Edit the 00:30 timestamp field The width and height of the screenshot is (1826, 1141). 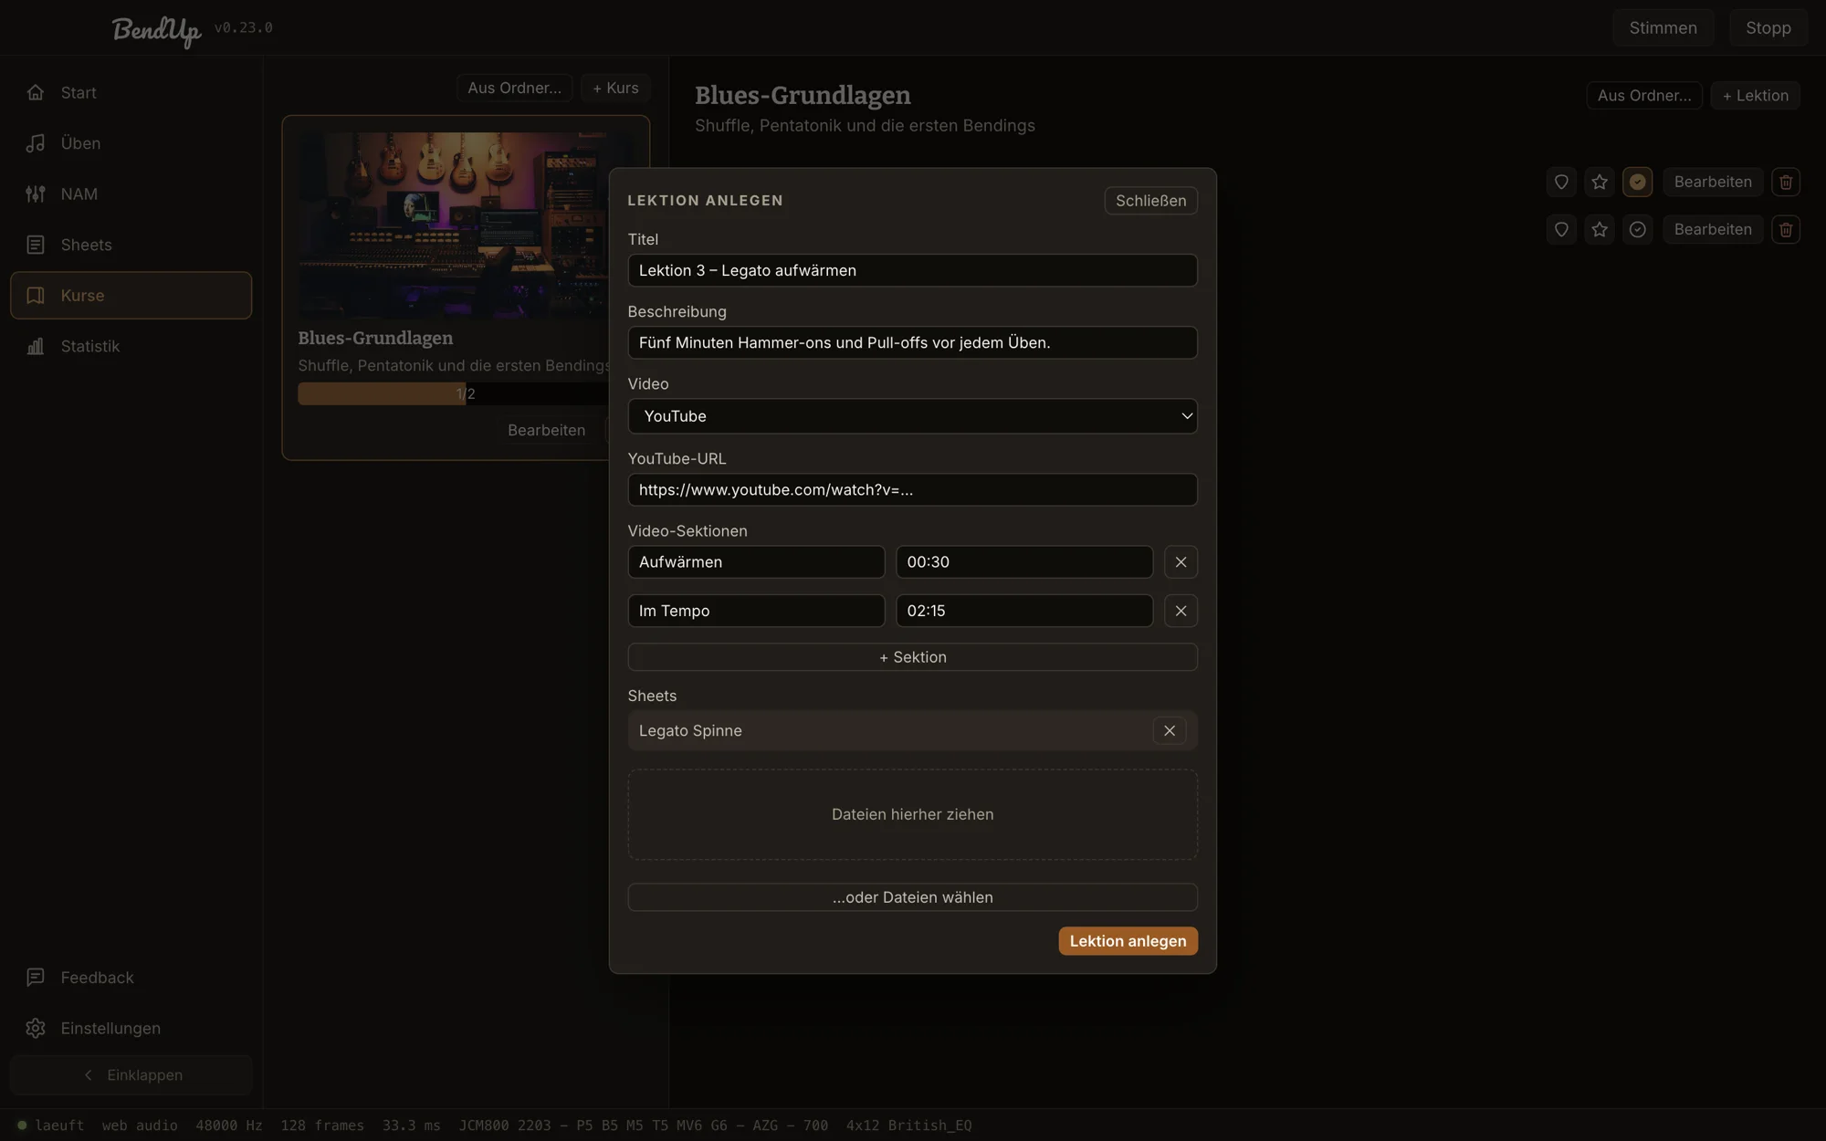pyautogui.click(x=1024, y=562)
